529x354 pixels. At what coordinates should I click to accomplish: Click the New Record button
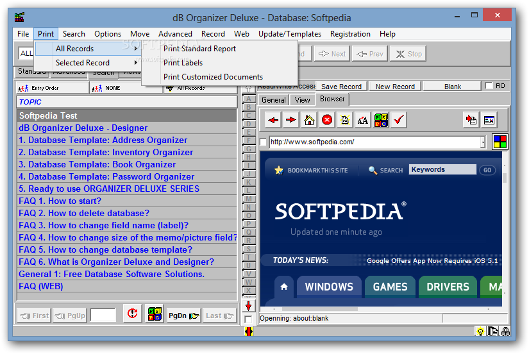click(395, 87)
